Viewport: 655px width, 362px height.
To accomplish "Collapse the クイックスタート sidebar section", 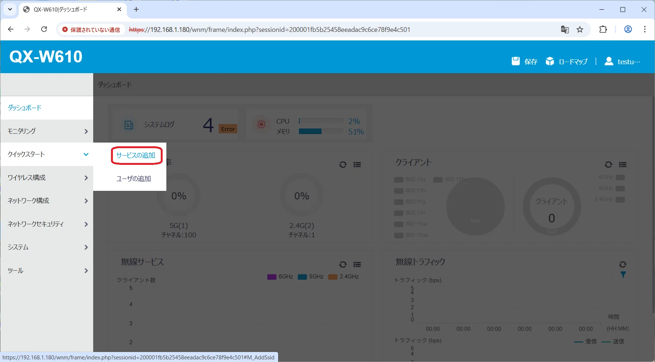I will [x=47, y=154].
